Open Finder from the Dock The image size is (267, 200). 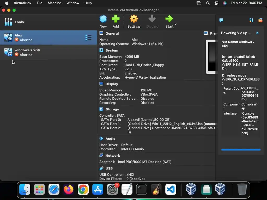(x=25, y=189)
